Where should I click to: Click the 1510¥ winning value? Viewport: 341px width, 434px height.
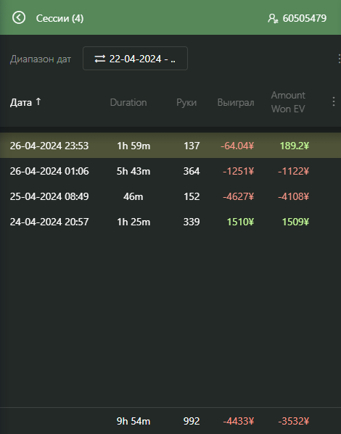(x=240, y=222)
